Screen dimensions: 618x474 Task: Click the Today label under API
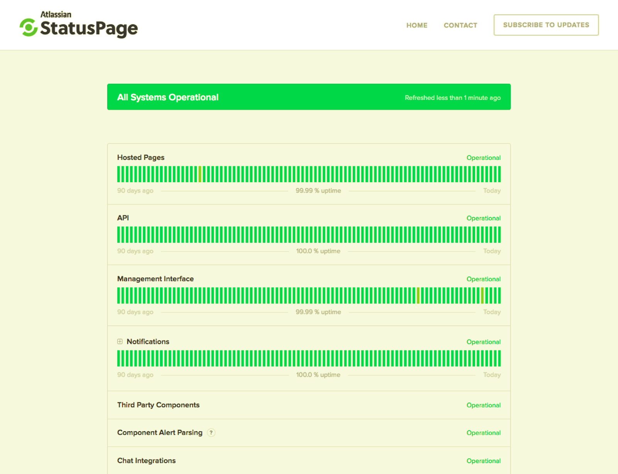pos(492,251)
